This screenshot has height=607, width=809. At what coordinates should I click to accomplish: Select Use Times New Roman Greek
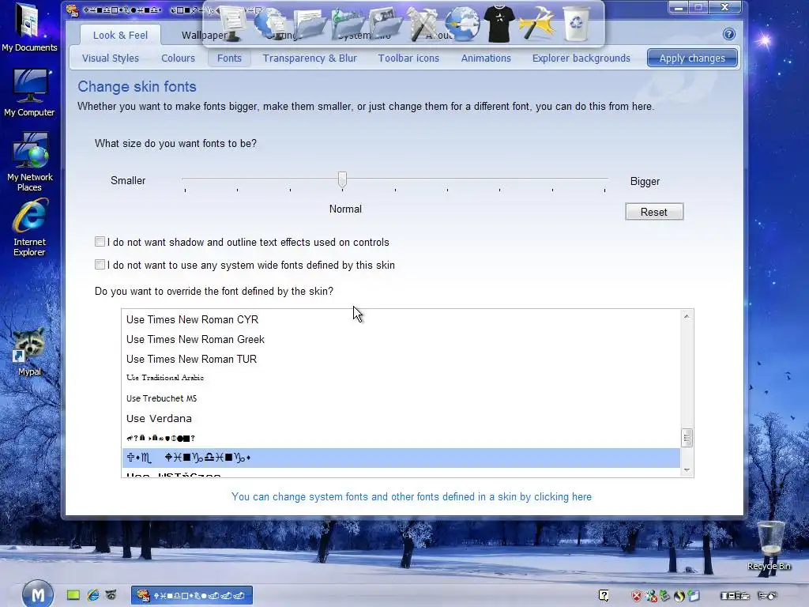(401, 339)
